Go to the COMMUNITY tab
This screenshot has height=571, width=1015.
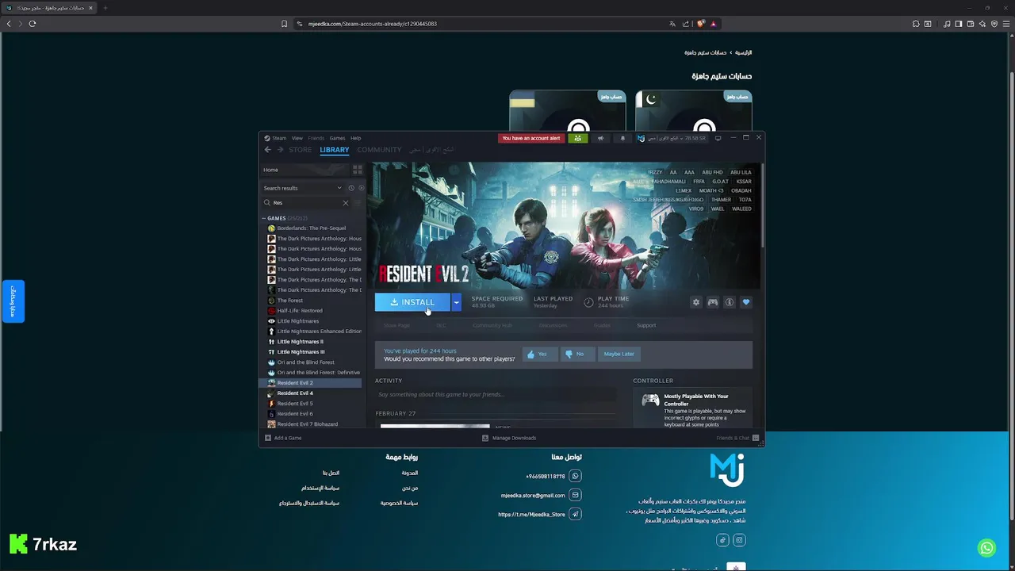tap(379, 150)
